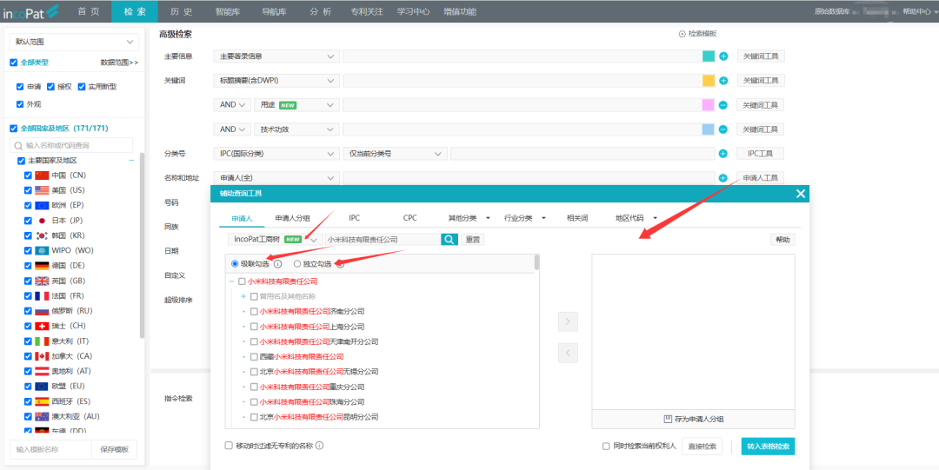Image resolution: width=939 pixels, height=470 pixels.
Task: Open the 历史 top navigation item
Action: 181,11
